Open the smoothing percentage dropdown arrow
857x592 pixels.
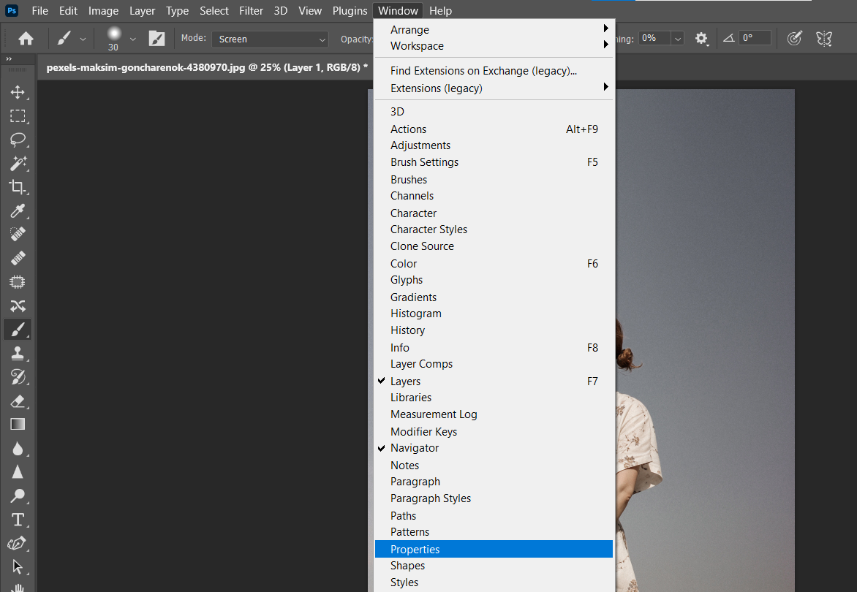click(678, 38)
